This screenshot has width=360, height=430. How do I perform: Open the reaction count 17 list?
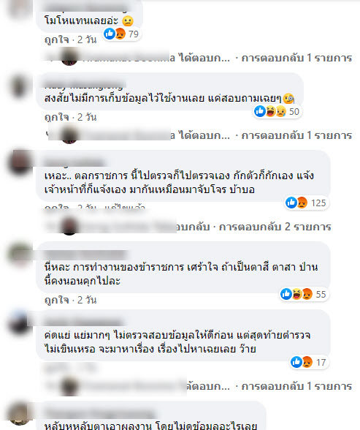click(321, 363)
